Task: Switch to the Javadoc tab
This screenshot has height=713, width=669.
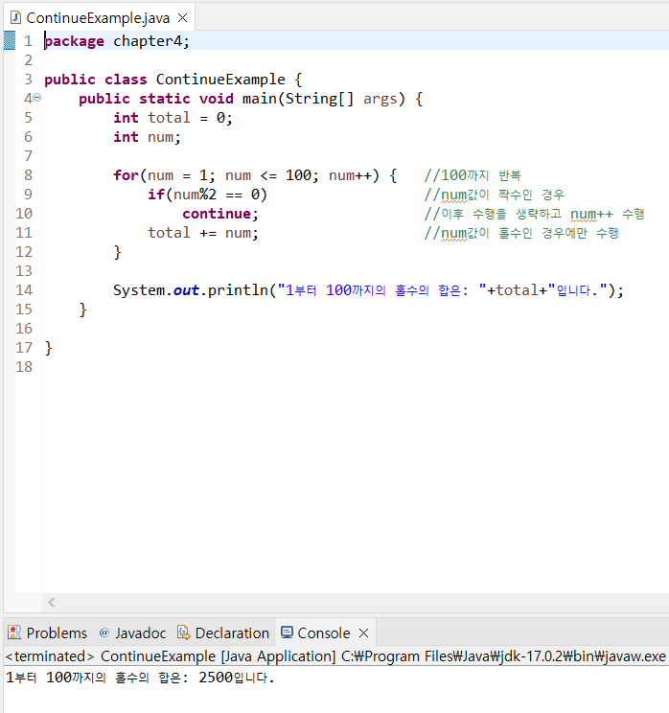Action: [x=133, y=632]
